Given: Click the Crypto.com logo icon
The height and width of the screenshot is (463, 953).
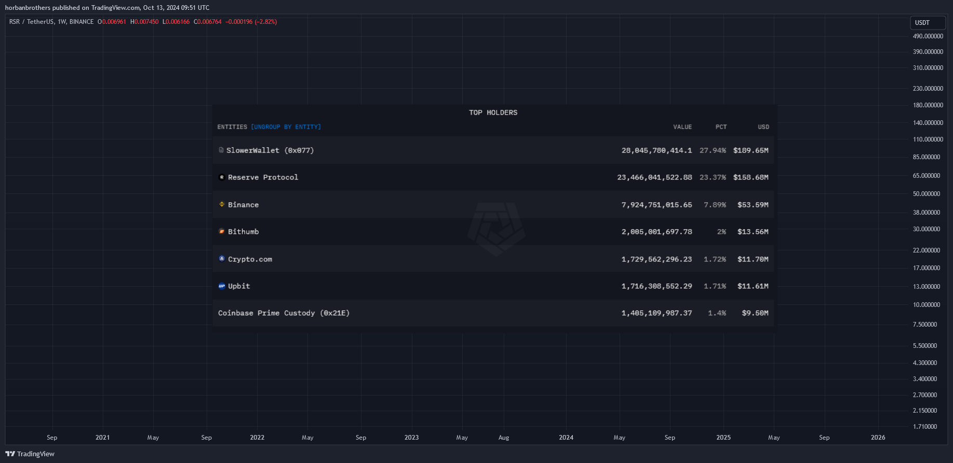Looking at the screenshot, I should [x=222, y=259].
